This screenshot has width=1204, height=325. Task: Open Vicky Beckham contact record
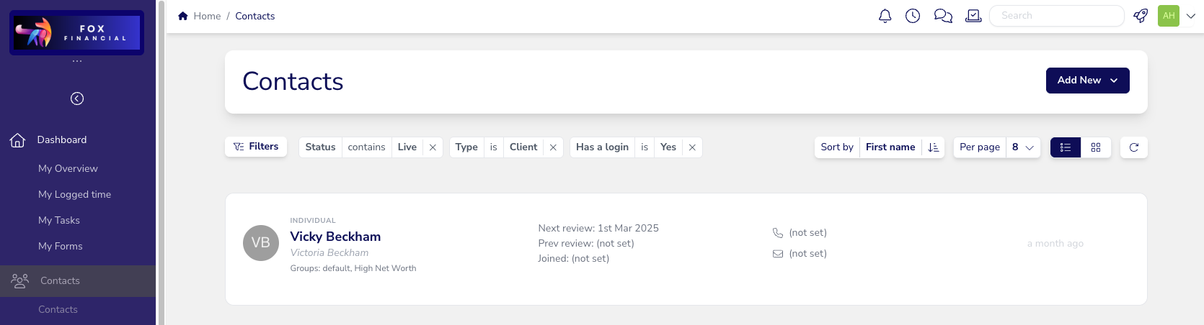(x=335, y=237)
